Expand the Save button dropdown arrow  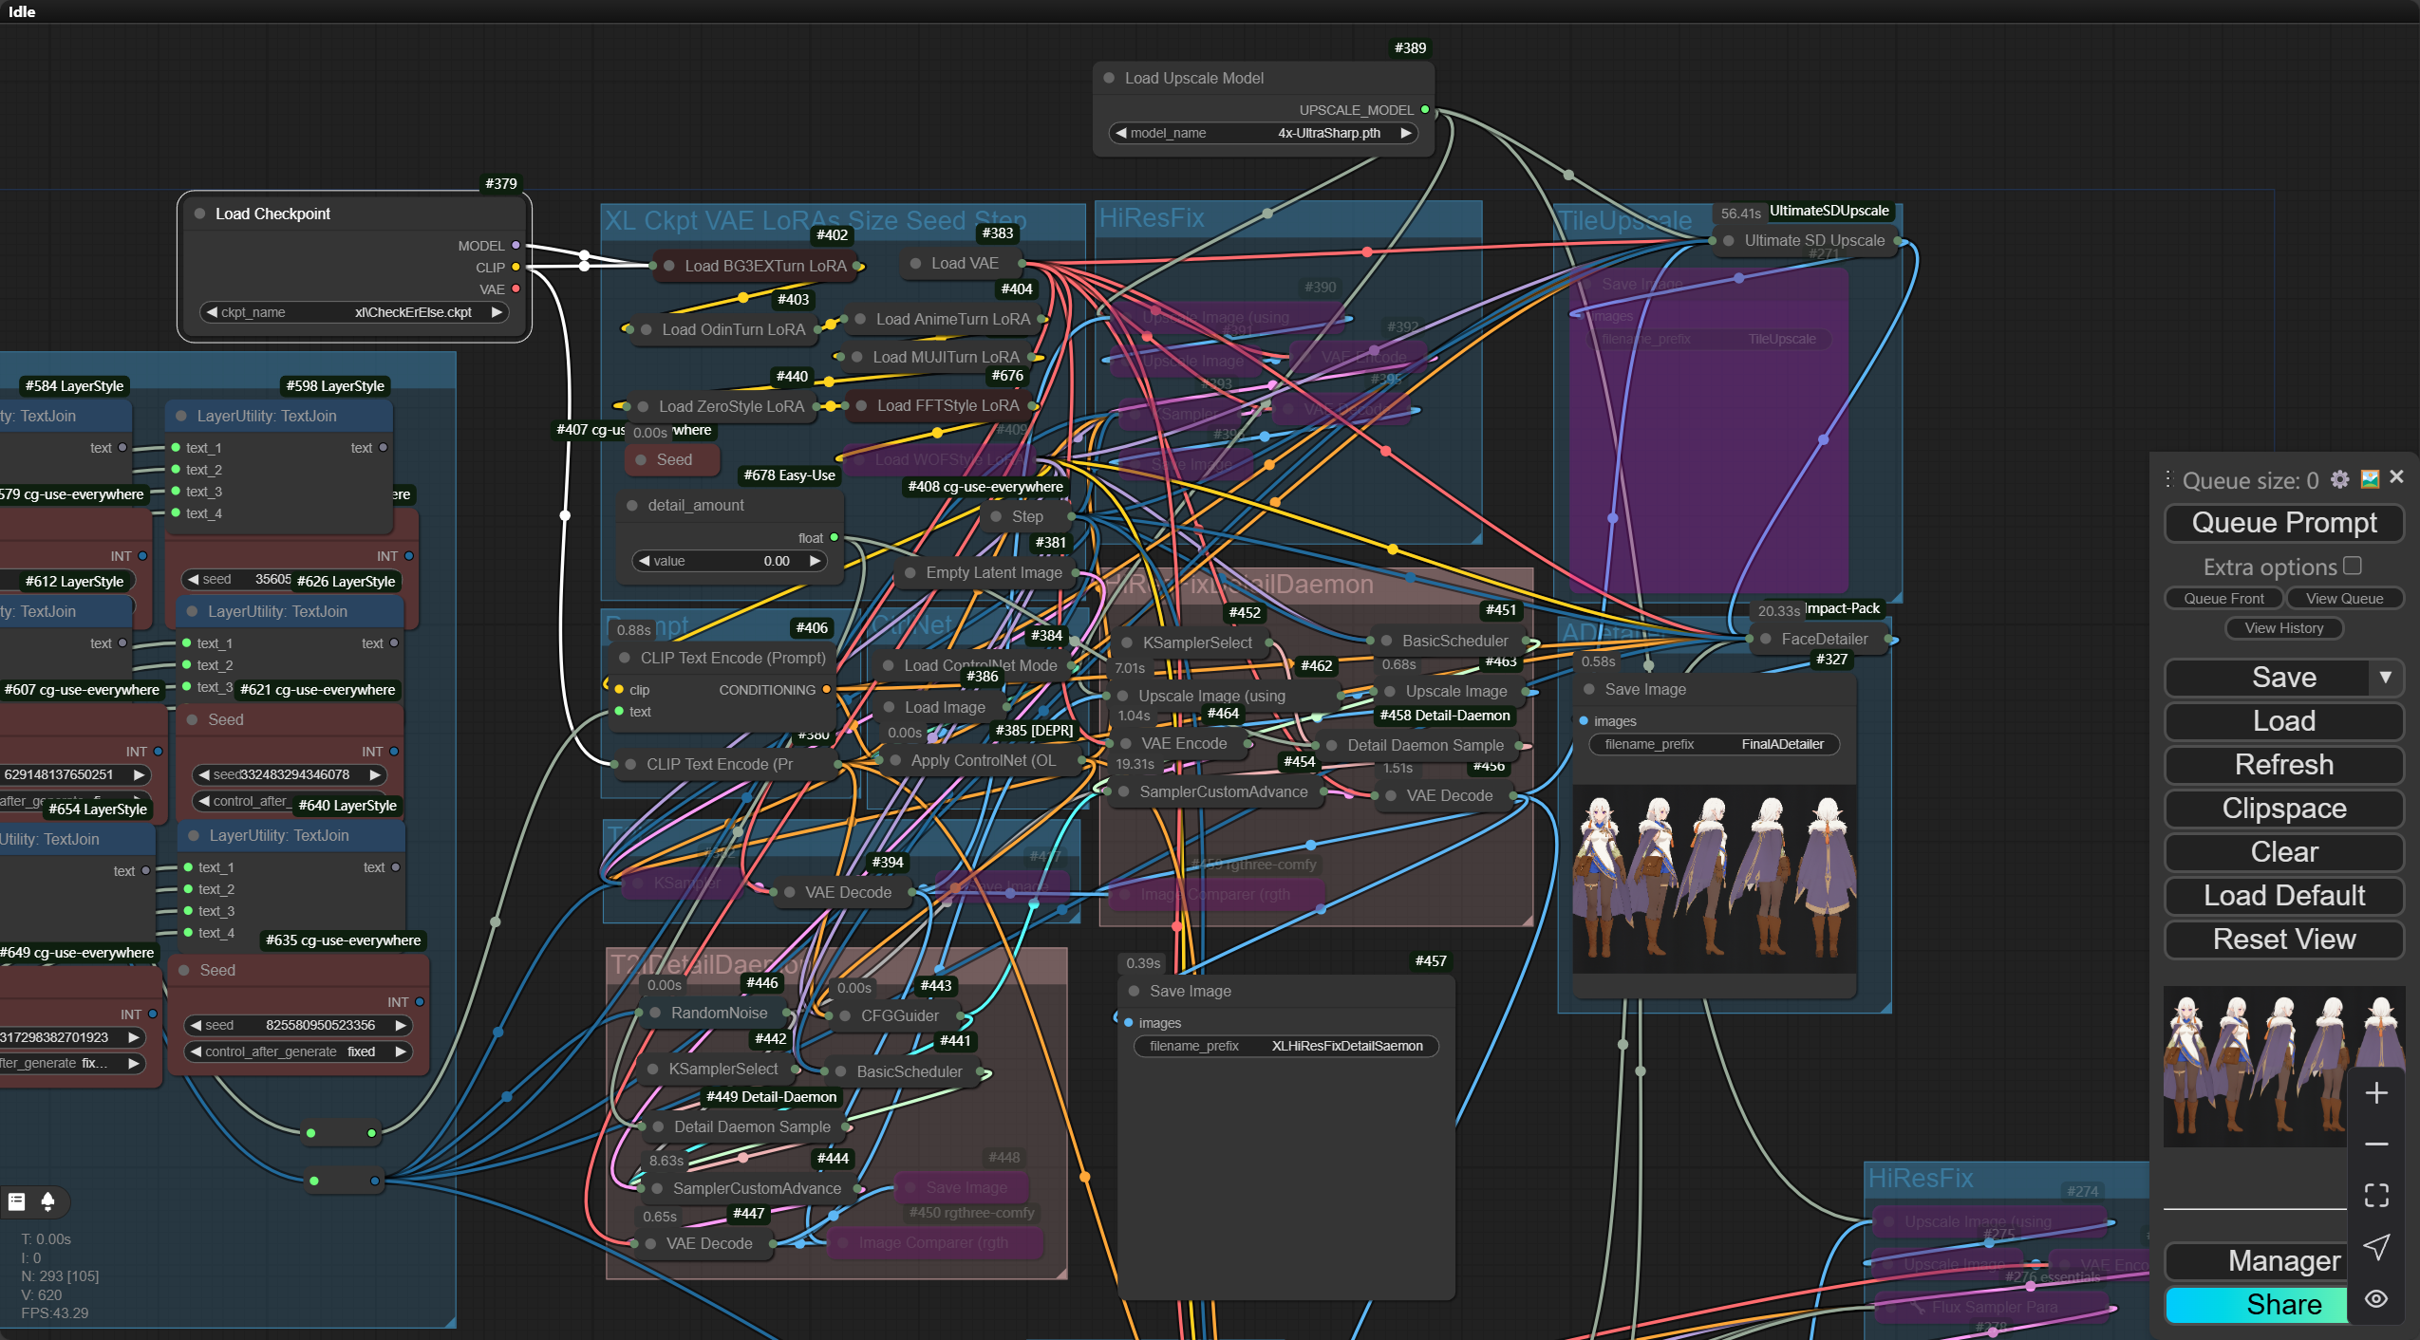pyautogui.click(x=2385, y=678)
